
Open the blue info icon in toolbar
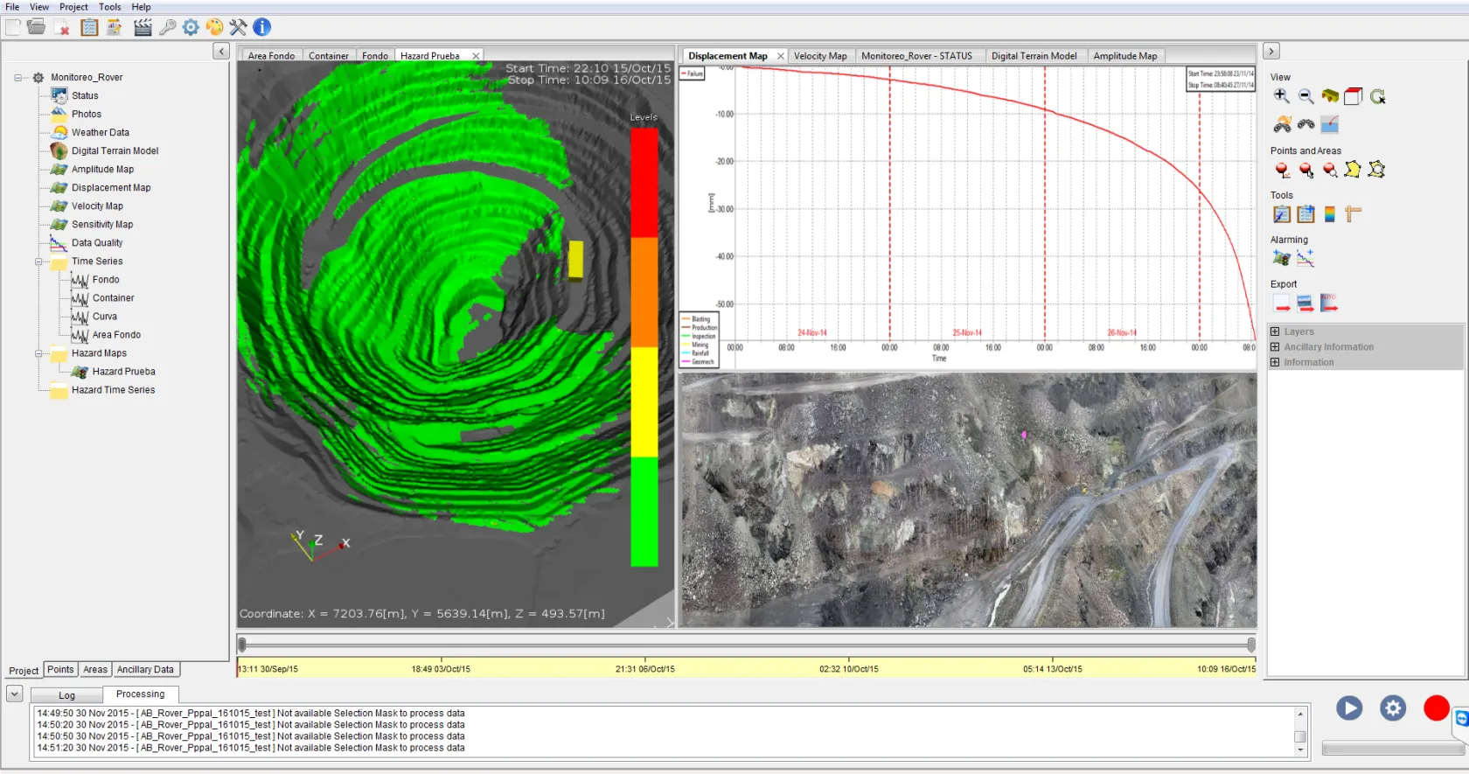pos(261,27)
